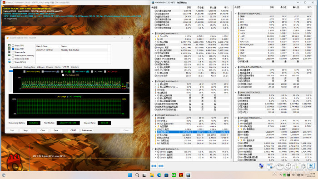Click the Clear button
The width and height of the screenshot is (318, 179).
(43, 130)
